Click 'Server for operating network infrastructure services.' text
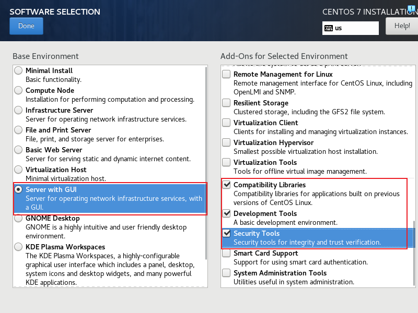418x313 pixels. [106, 119]
